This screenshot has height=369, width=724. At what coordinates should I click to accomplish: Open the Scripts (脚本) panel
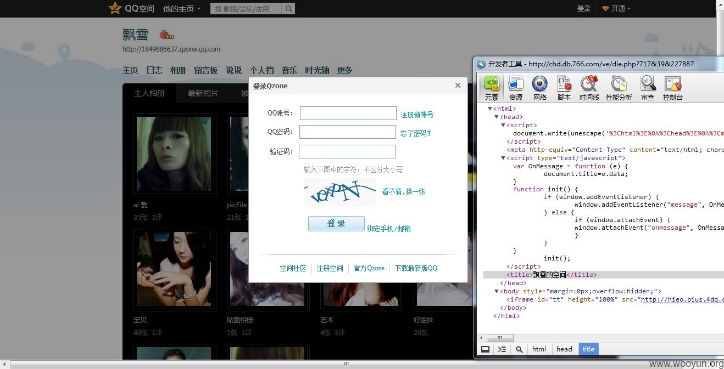(x=564, y=88)
